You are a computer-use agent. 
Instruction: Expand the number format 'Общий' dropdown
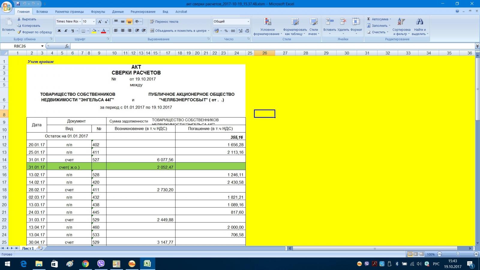point(248,22)
